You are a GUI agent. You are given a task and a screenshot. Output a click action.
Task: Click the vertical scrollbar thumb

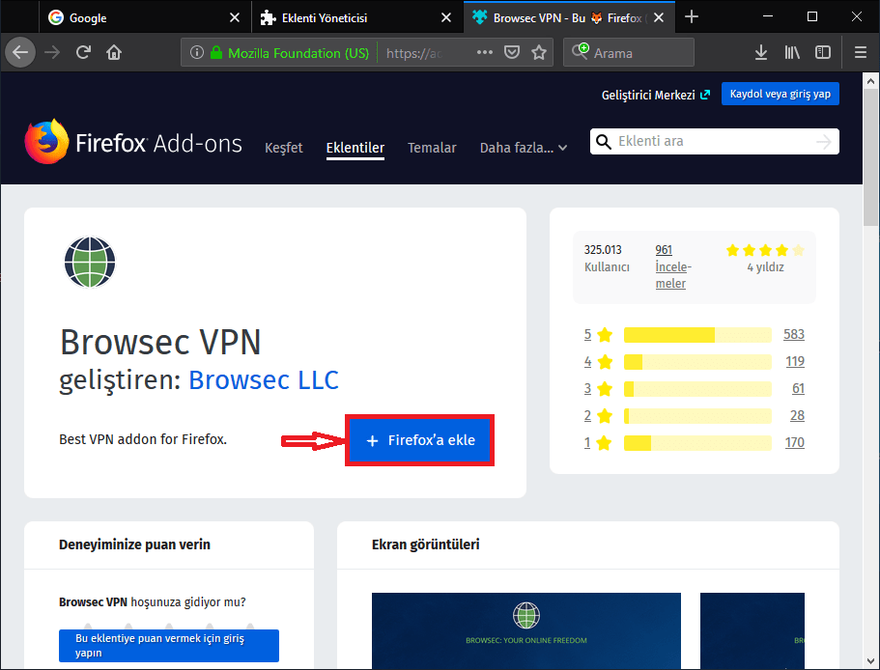(x=870, y=158)
